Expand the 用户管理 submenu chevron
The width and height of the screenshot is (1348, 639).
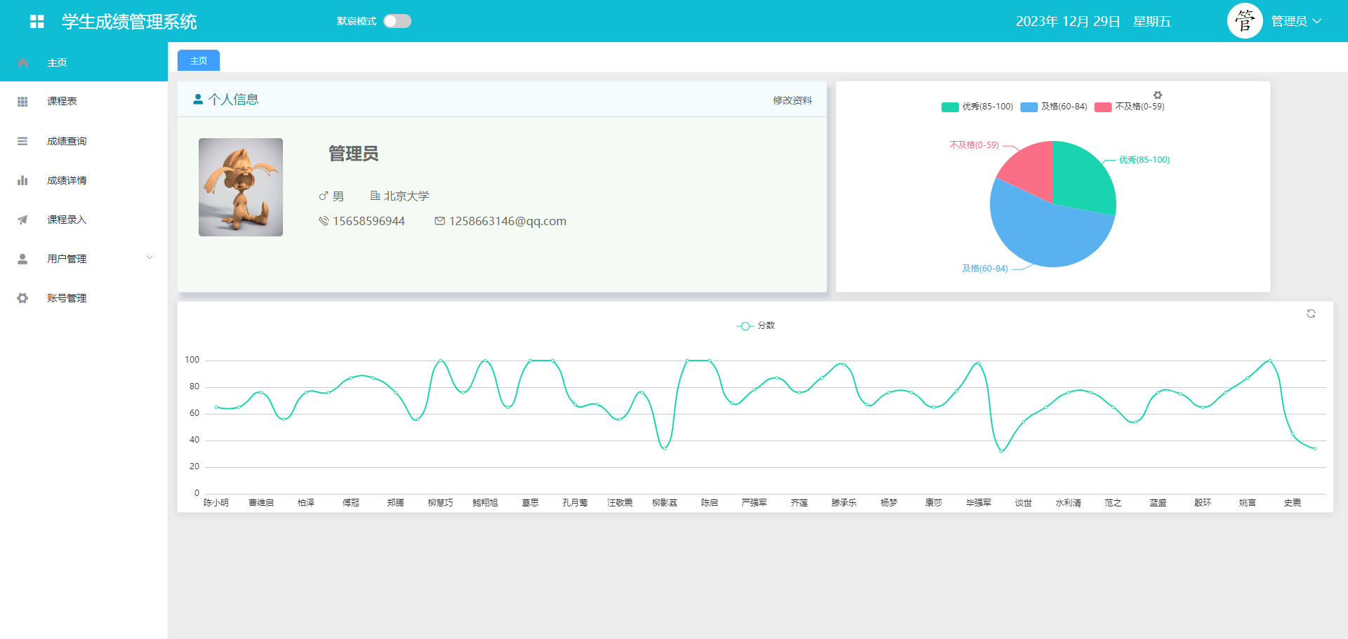click(x=150, y=257)
